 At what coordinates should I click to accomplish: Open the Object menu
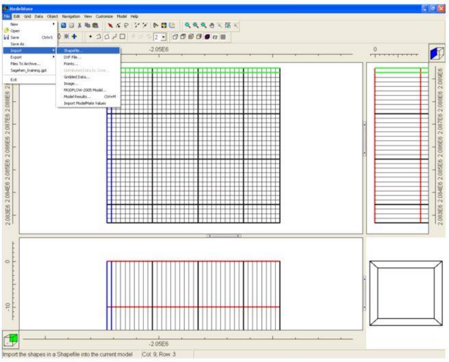52,16
